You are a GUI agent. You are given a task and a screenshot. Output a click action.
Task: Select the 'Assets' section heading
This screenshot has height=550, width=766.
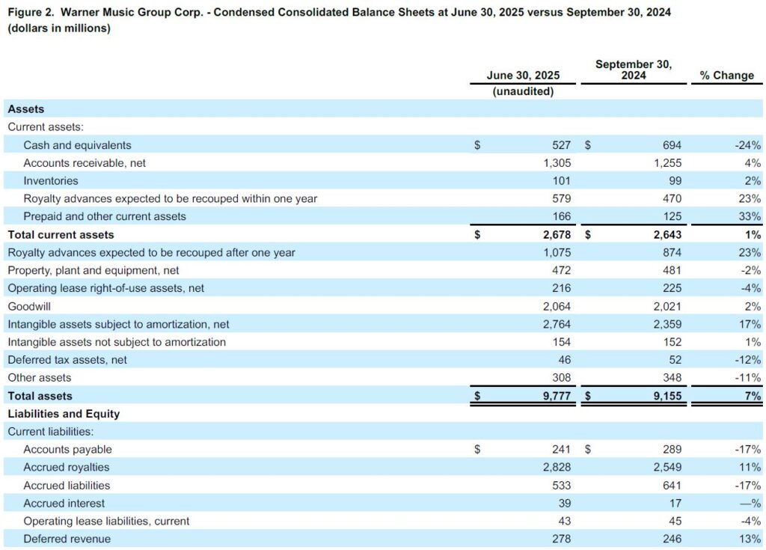tap(26, 109)
